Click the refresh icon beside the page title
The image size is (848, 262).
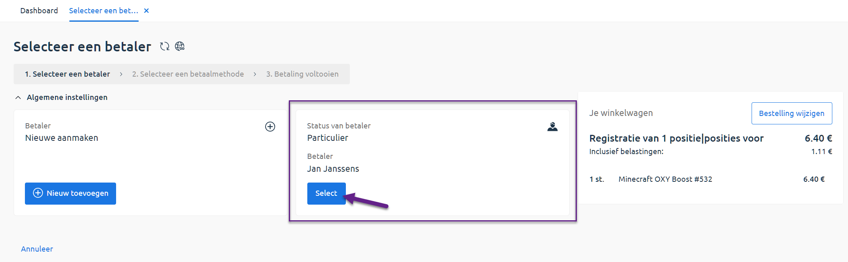coord(164,47)
